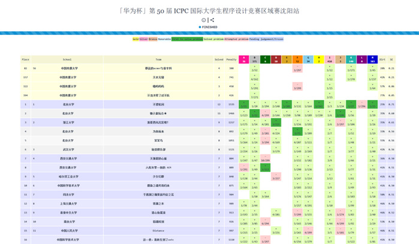419x244 pixels.
Task: Sort by the Place column header
Action: pyautogui.click(x=26, y=60)
